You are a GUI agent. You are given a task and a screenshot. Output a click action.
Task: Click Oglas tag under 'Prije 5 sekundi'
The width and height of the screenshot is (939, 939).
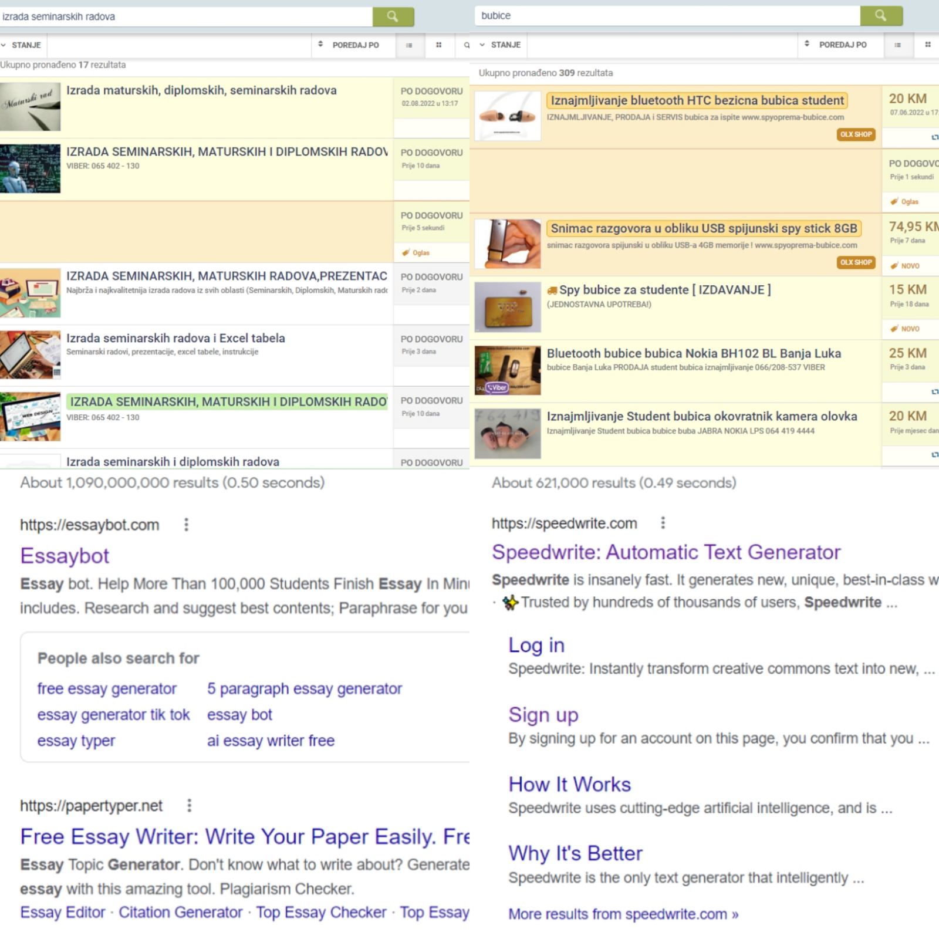(x=416, y=253)
